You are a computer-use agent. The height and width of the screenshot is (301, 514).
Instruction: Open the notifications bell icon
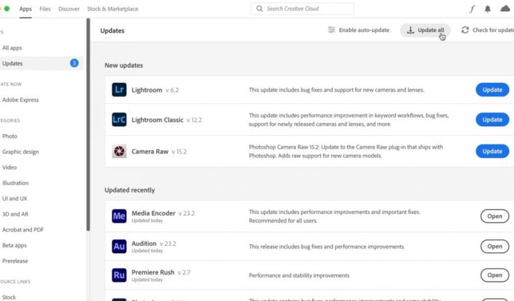[488, 9]
